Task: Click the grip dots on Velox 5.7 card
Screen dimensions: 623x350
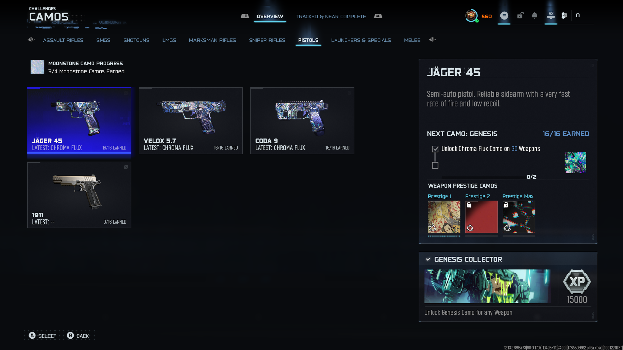Action: (x=238, y=93)
